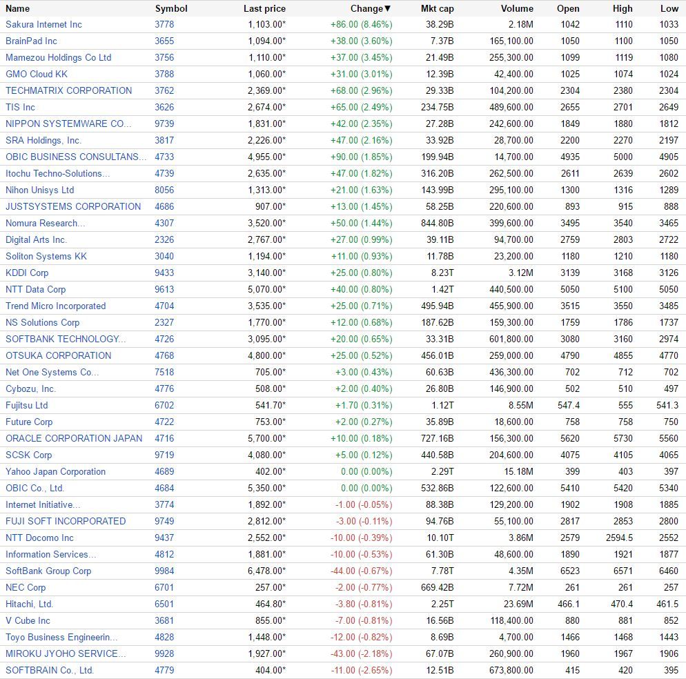Sort table by High column header
Viewport: 686px width, 679px height.
click(623, 8)
